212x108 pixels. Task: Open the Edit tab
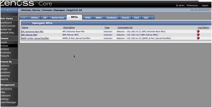click(x=146, y=18)
